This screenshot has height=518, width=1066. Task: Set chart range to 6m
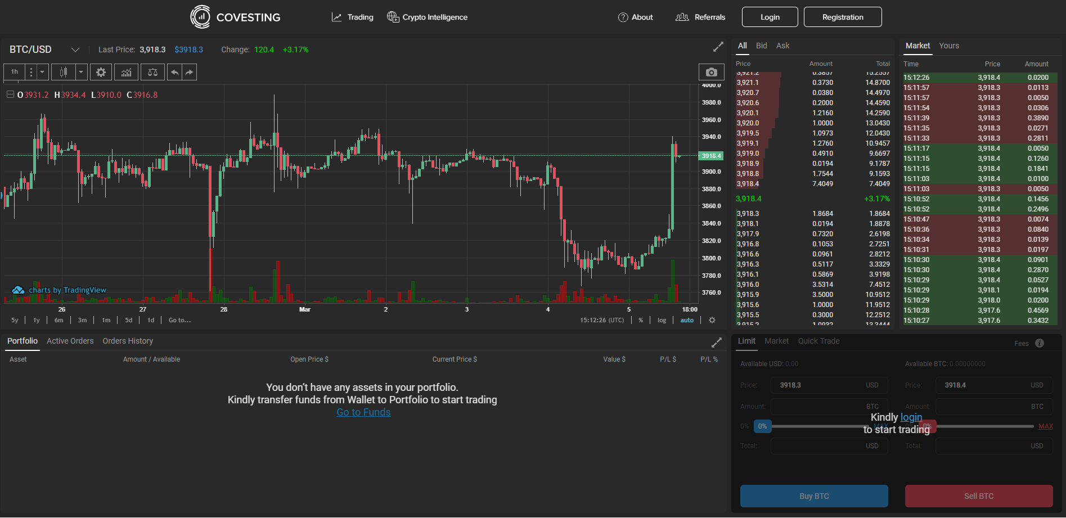(x=59, y=320)
